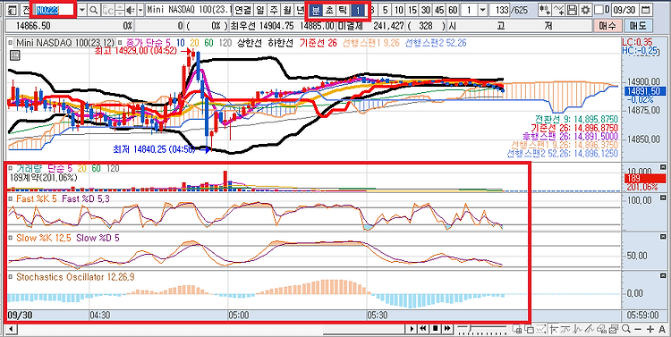Click the horizontal line chart tool icon
This screenshot has width=671, height=337.
pyautogui.click(x=565, y=328)
